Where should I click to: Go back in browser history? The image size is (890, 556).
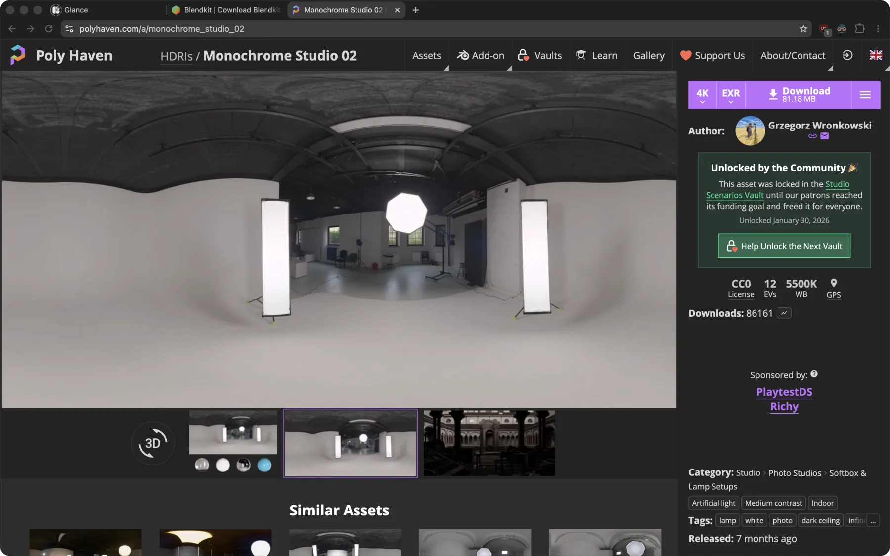12,29
